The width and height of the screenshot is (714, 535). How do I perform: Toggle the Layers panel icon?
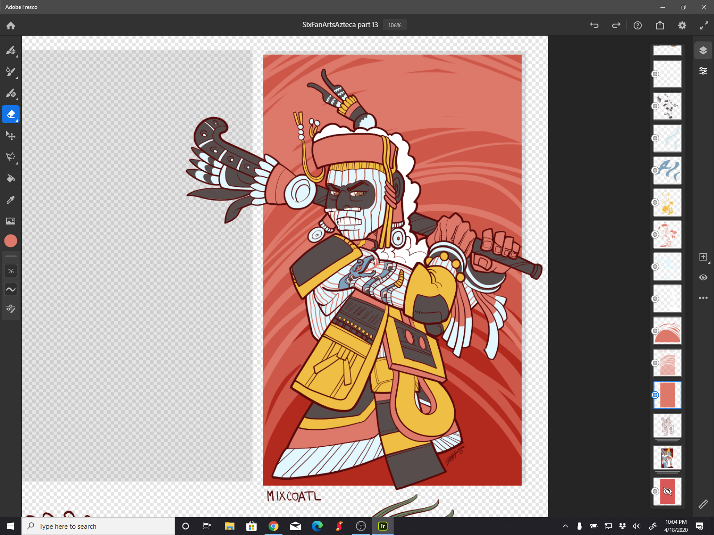[x=703, y=50]
